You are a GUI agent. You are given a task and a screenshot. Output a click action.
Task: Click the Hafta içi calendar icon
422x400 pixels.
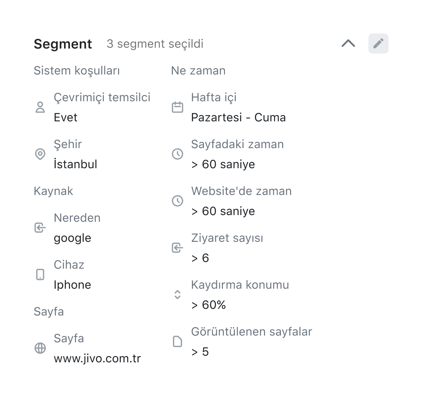[178, 107]
